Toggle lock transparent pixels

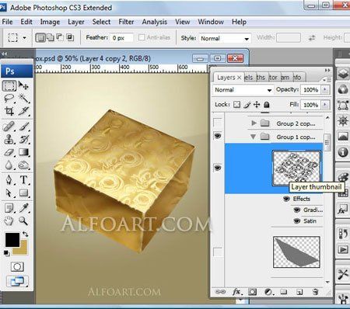(236, 105)
